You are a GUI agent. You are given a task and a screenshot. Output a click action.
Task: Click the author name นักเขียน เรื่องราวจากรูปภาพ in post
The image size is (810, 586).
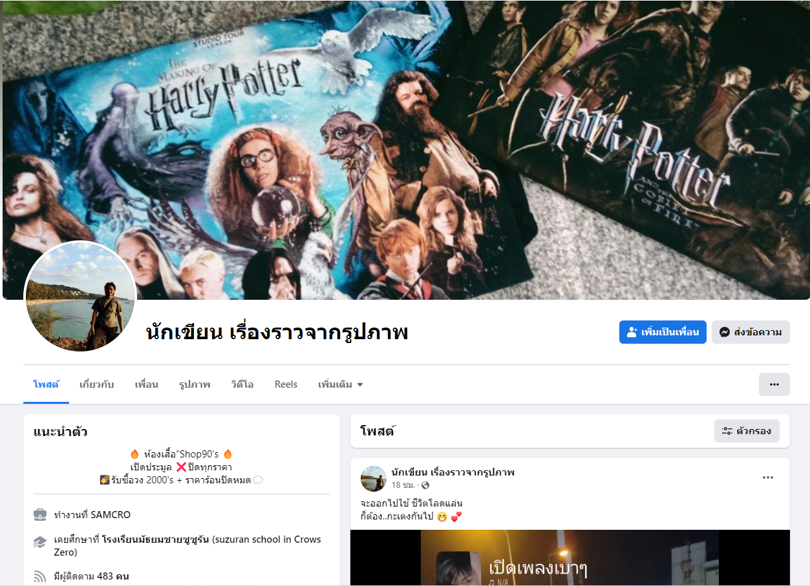453,472
